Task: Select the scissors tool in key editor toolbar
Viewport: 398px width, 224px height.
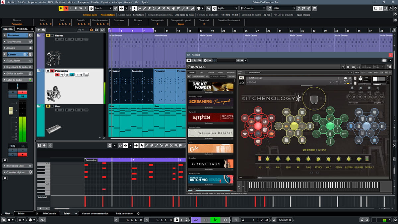Action: tap(161, 146)
